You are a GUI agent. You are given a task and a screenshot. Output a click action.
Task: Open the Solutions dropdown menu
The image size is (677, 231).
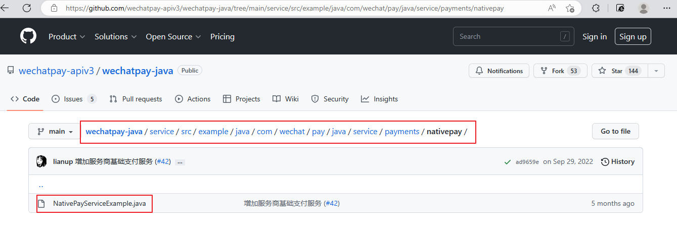[116, 36]
